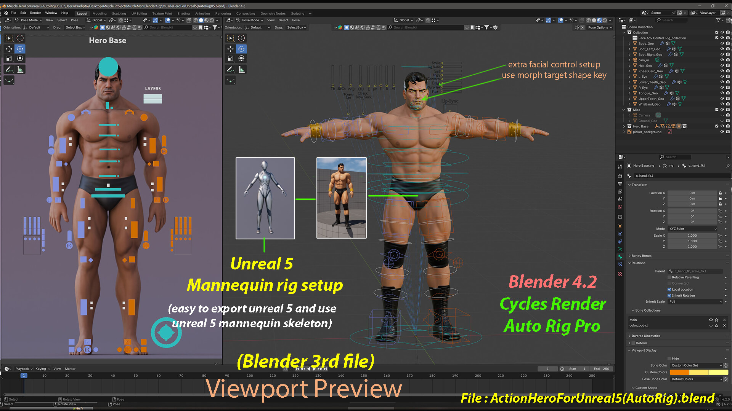Open the Inherit Scale dropdown

695,301
